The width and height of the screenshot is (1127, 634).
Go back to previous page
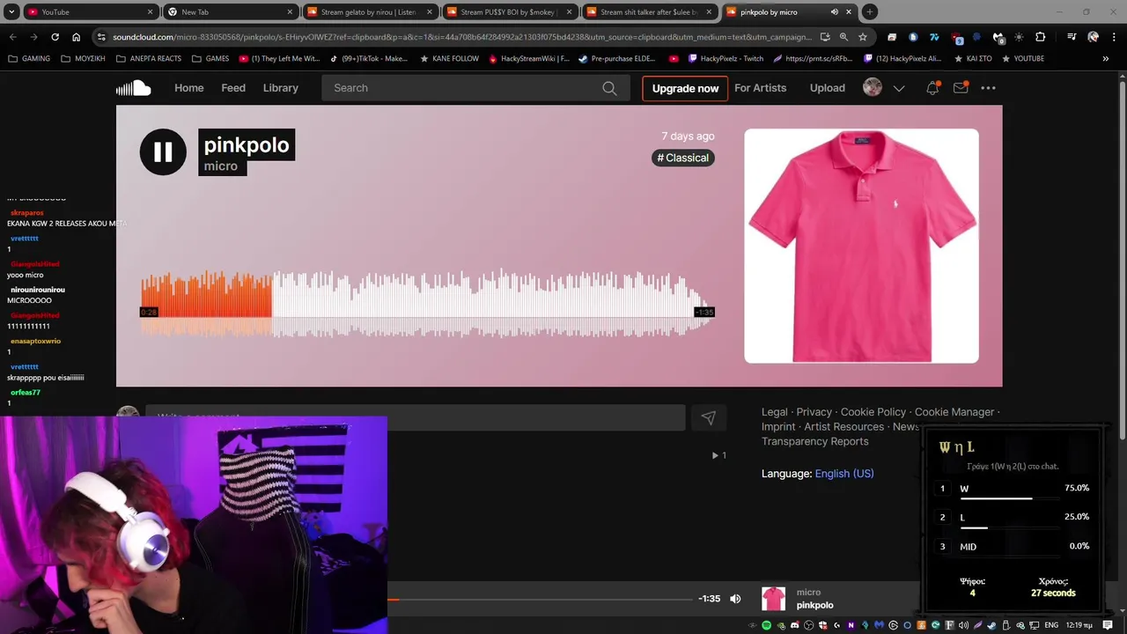click(x=12, y=37)
